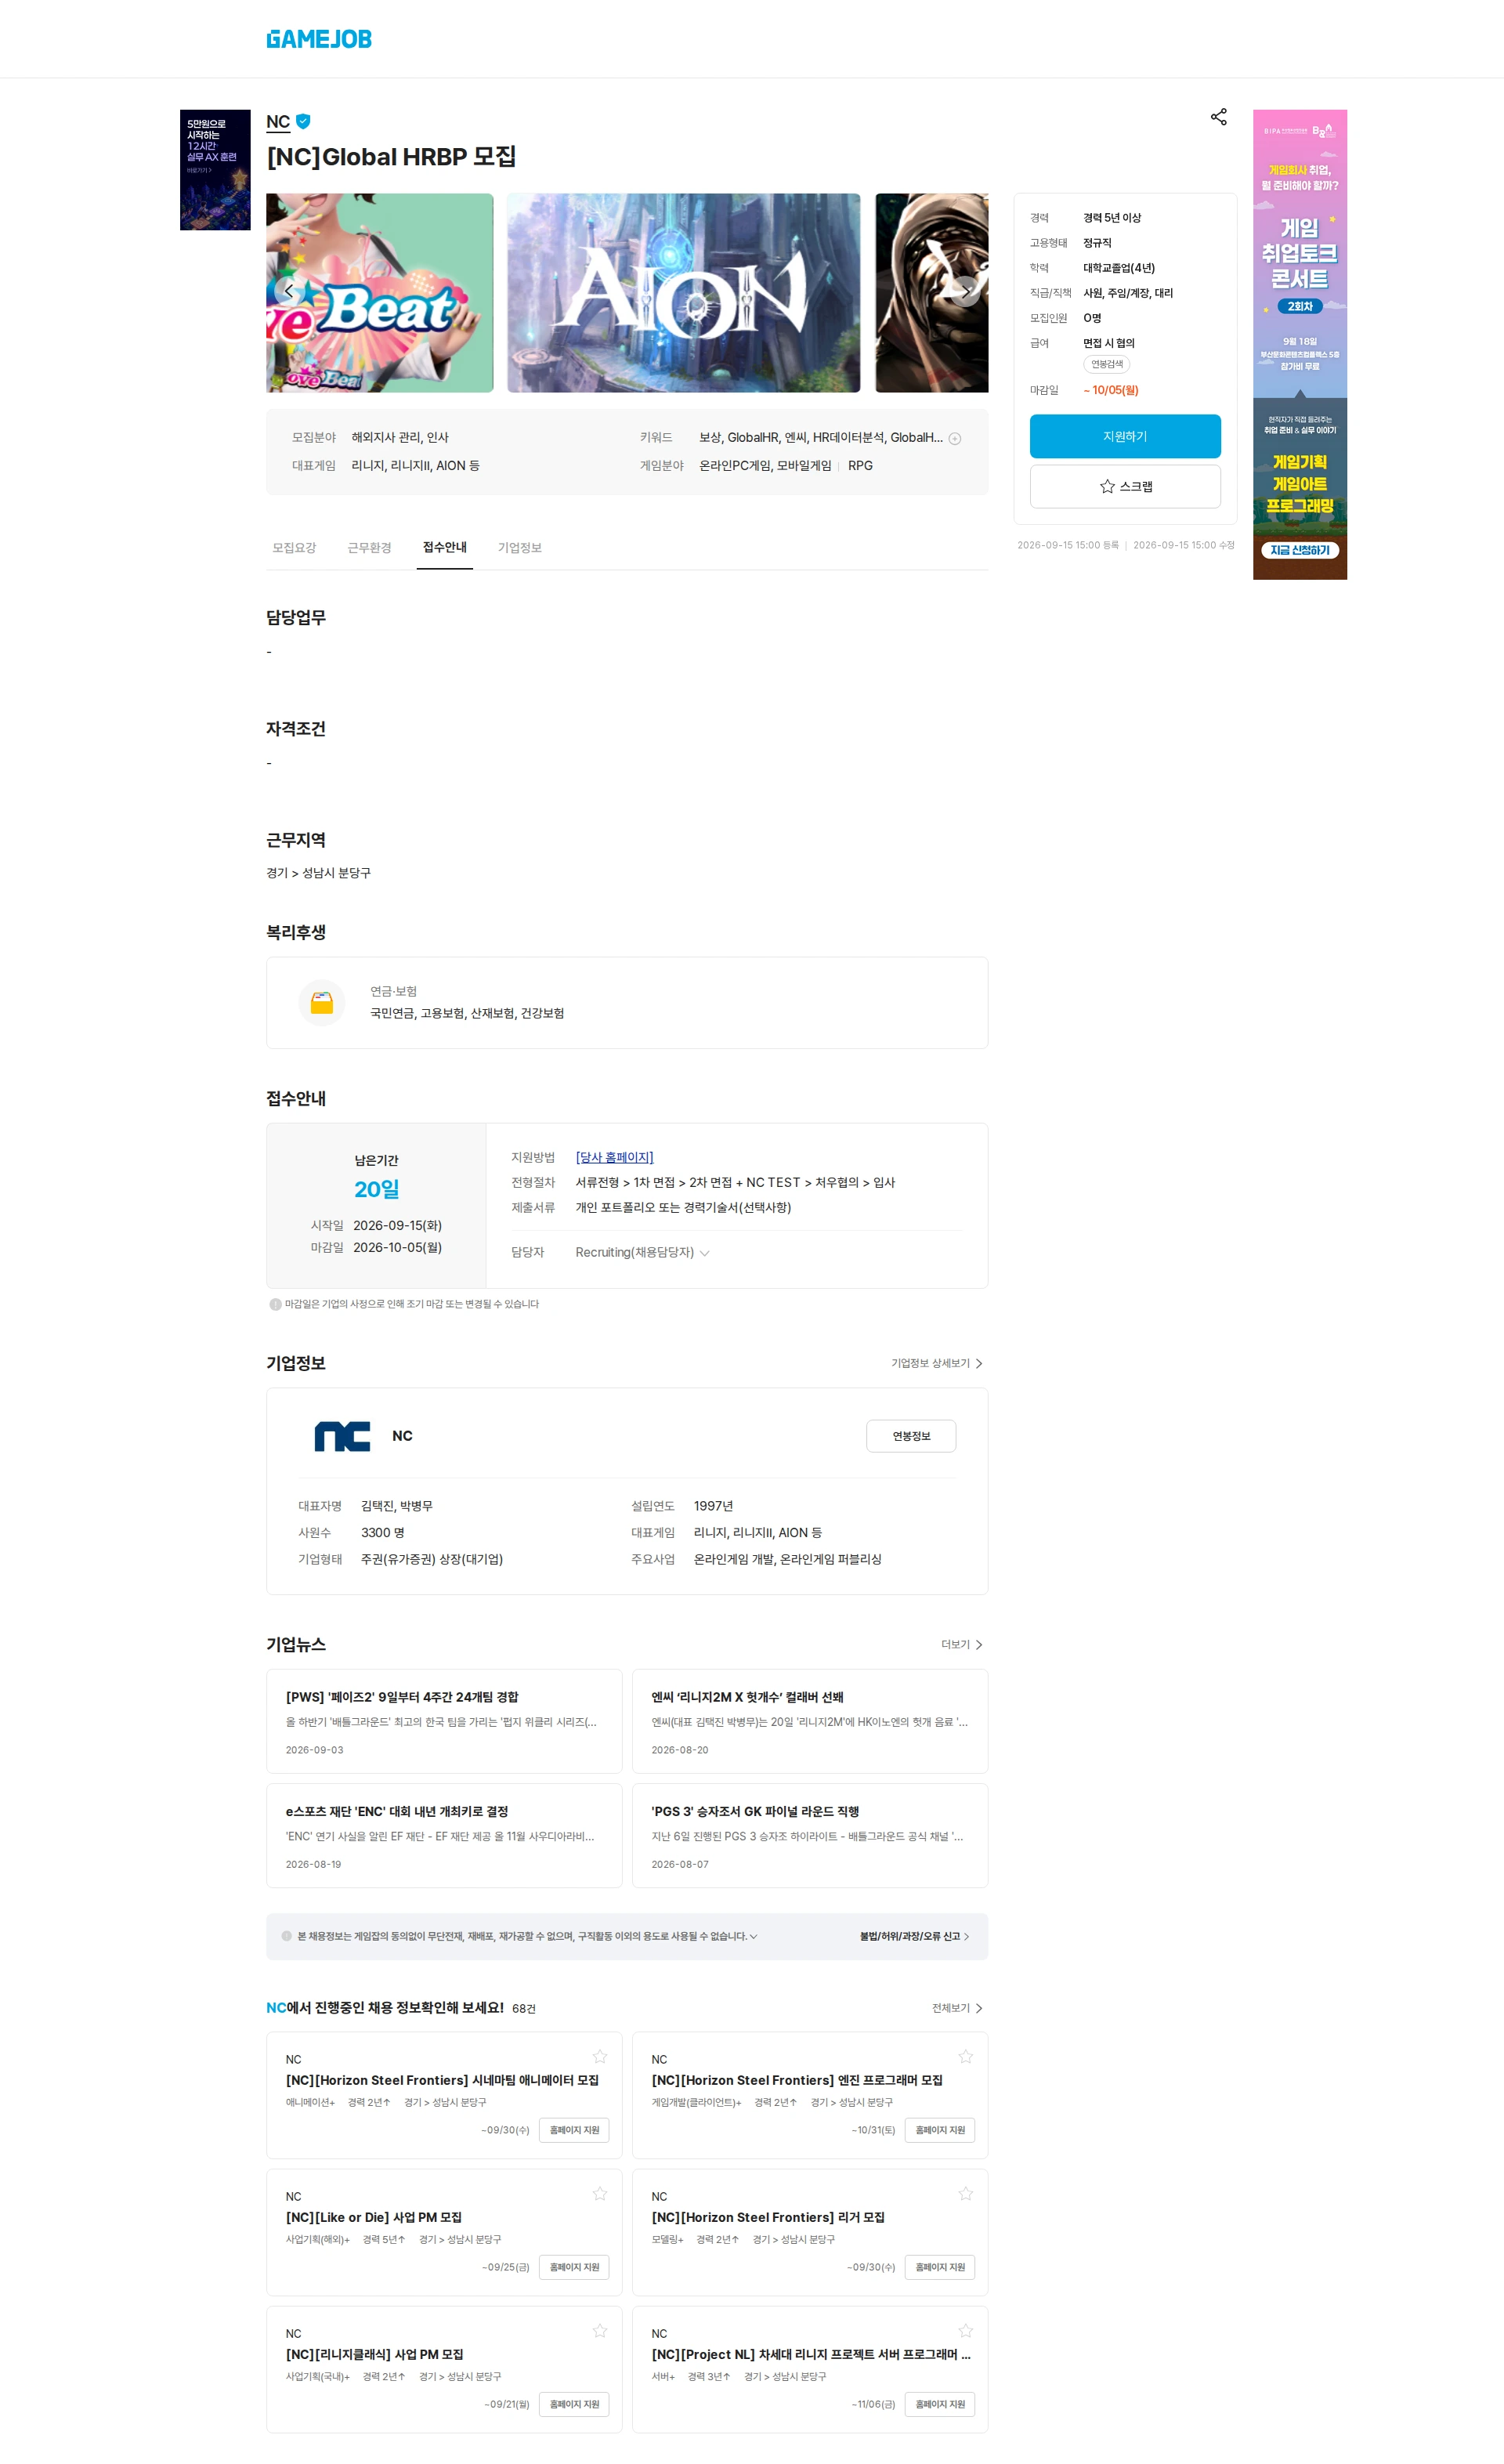This screenshot has height=2464, width=1504.
Task: Open the share icon near the title
Action: (1218, 117)
